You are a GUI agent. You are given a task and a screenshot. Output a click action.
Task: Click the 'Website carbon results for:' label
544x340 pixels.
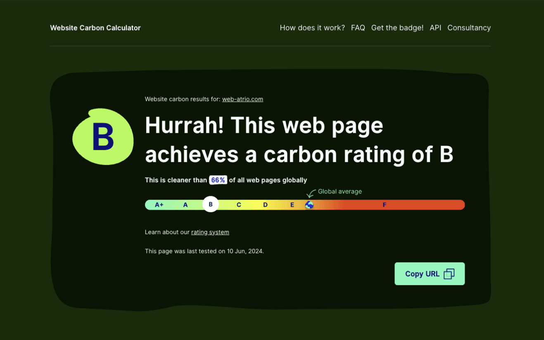pyautogui.click(x=183, y=99)
